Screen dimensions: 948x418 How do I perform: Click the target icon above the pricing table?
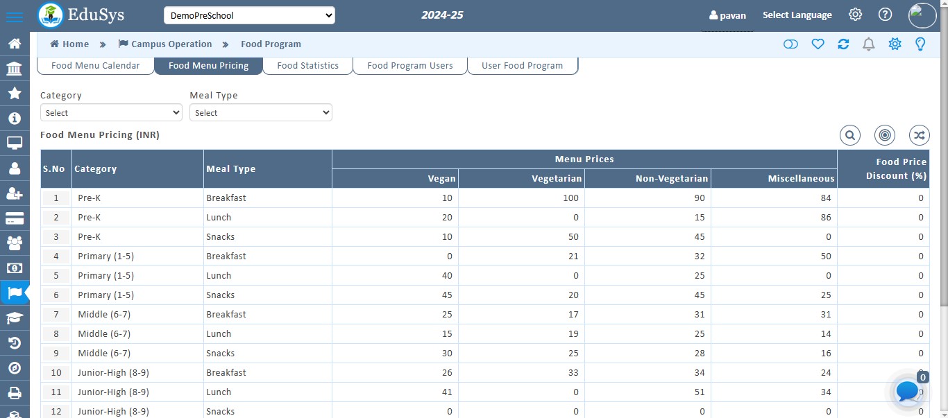884,135
